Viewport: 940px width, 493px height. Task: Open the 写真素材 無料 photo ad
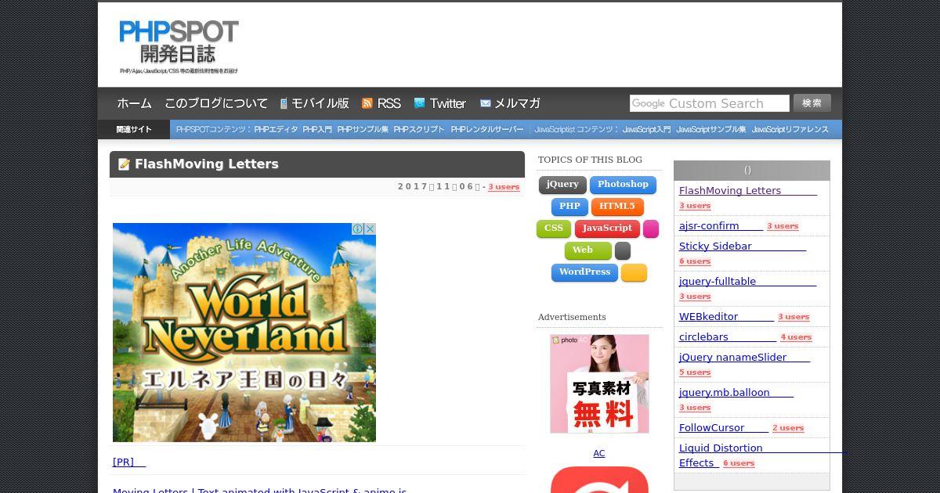tap(599, 383)
